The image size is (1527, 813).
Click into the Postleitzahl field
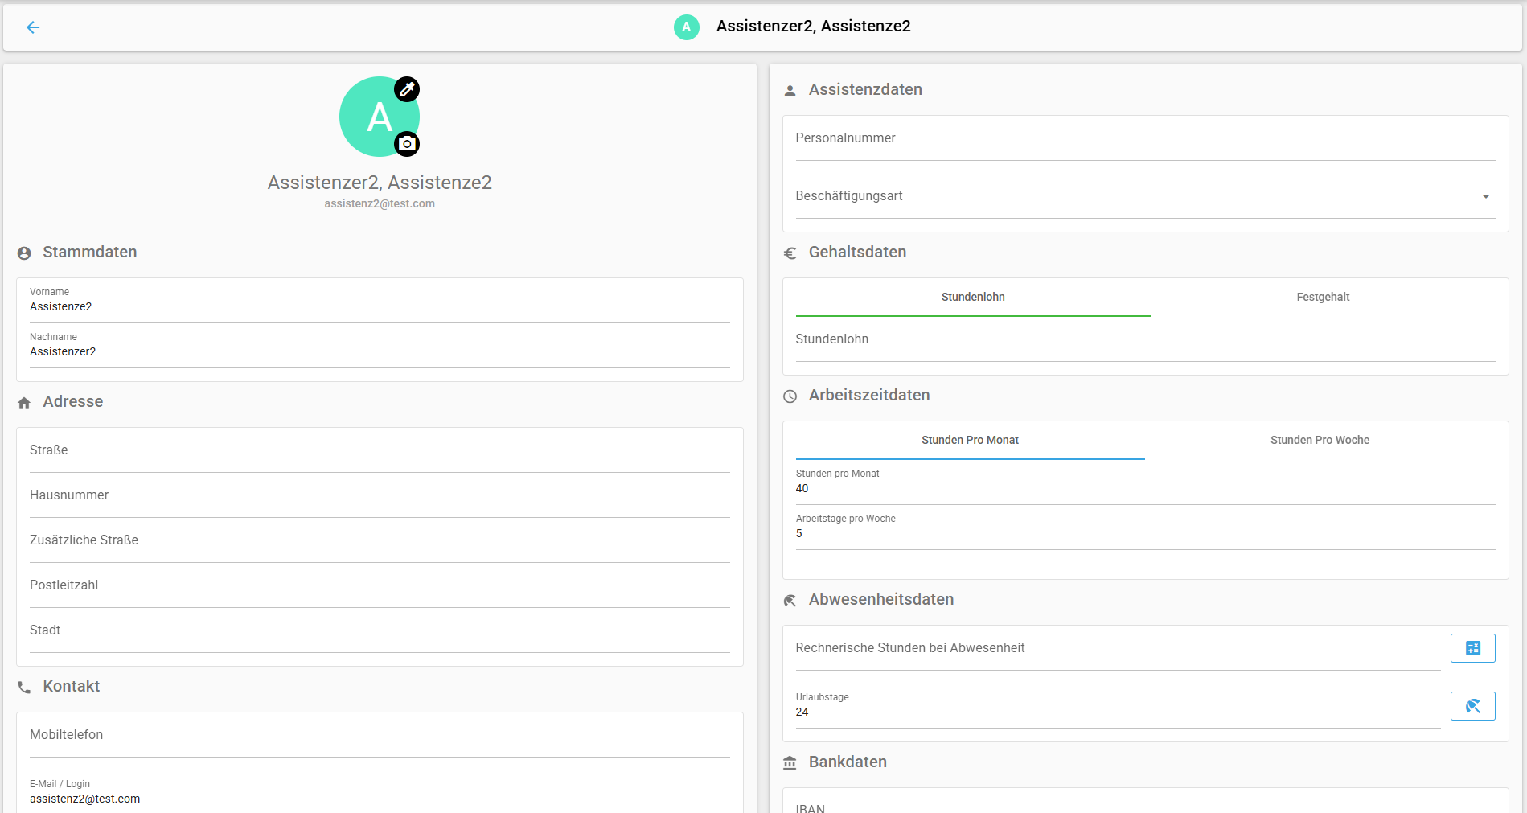[x=380, y=585]
